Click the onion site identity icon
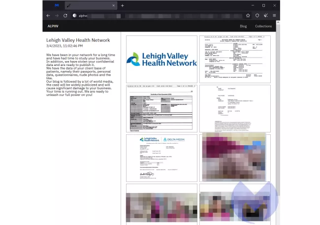320x225 pixels. pyautogui.click(x=75, y=16)
